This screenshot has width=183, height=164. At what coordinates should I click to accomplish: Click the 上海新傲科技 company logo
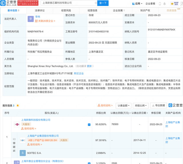pos(17,124)
